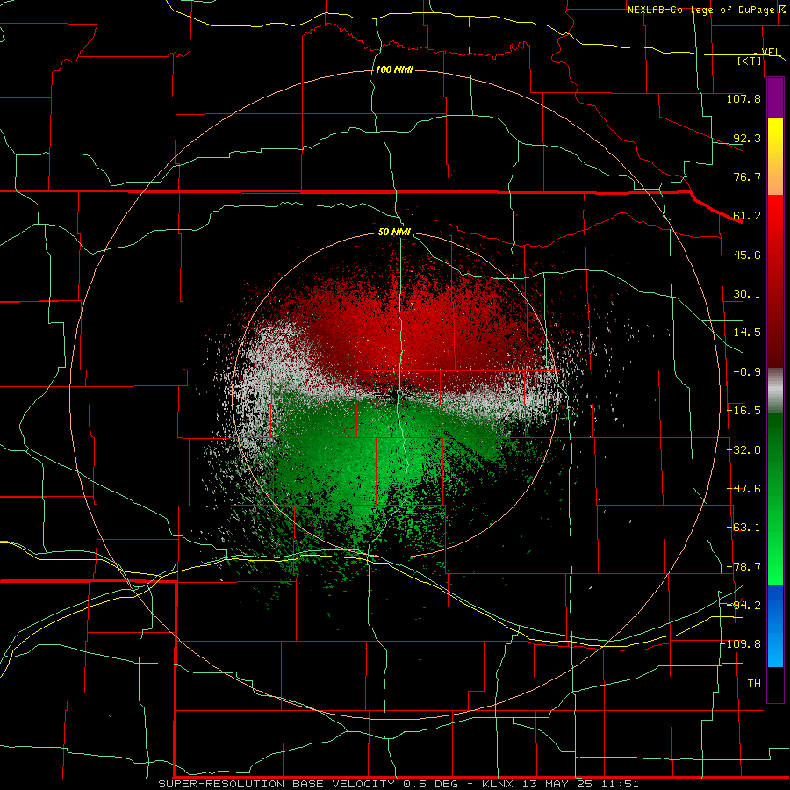
Task: Select the -16.5 scale label
Action: 743,411
